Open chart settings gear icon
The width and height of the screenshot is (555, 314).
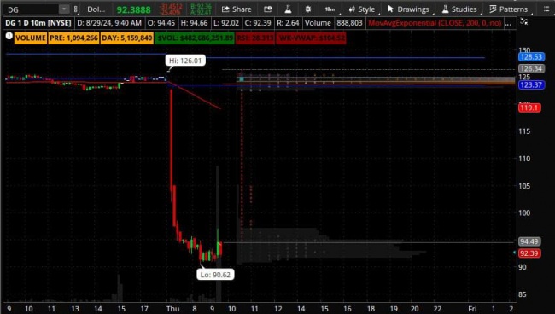point(308,9)
